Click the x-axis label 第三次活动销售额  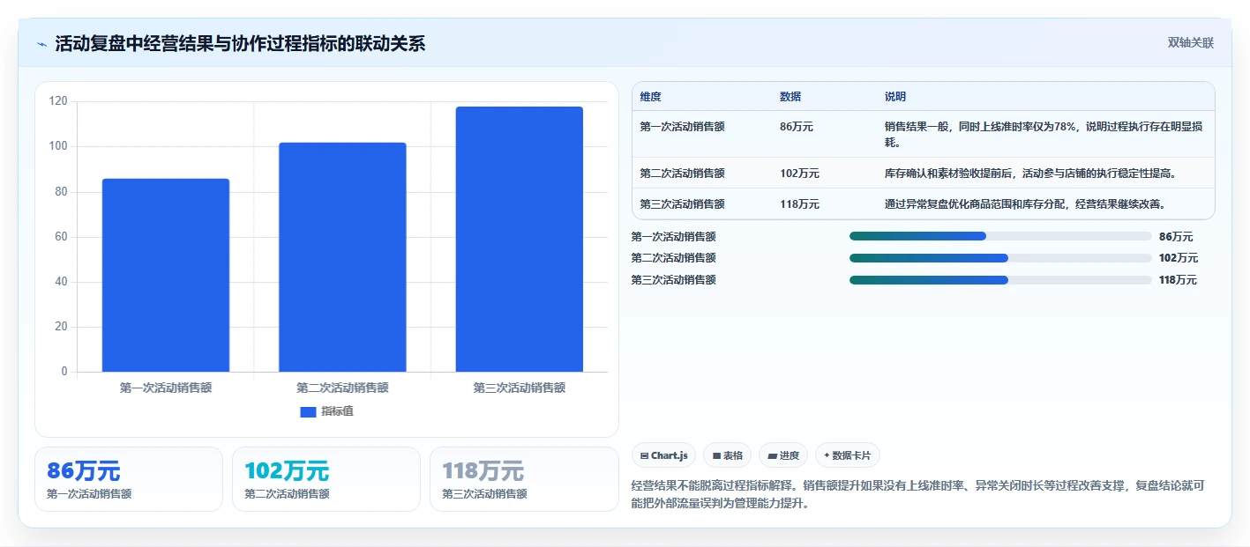(520, 388)
